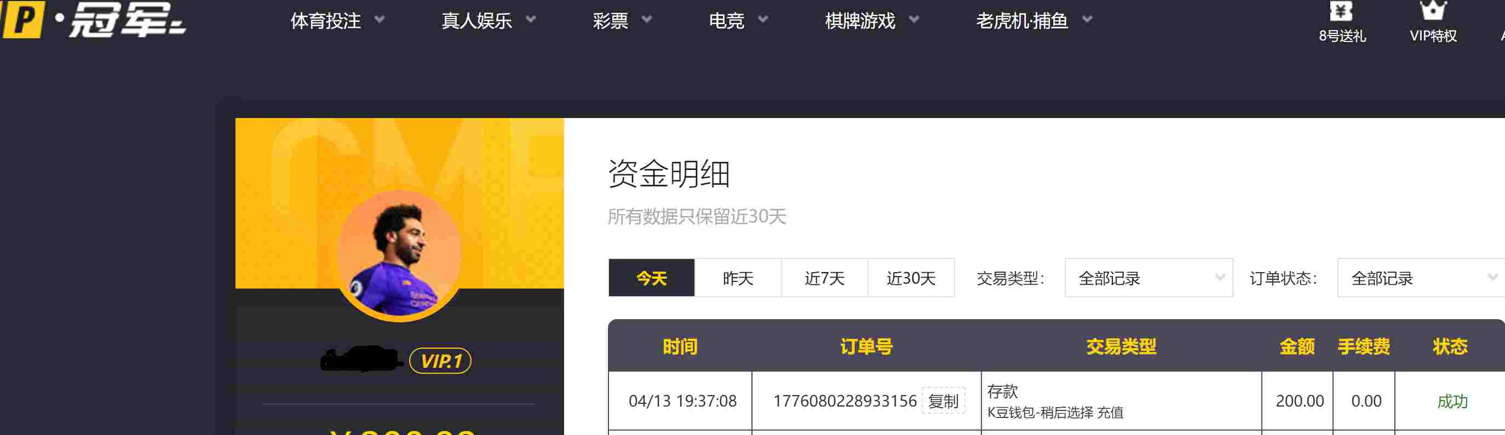The height and width of the screenshot is (435, 1505).
Task: Open the VIP特权 crown icon
Action: (x=1433, y=10)
